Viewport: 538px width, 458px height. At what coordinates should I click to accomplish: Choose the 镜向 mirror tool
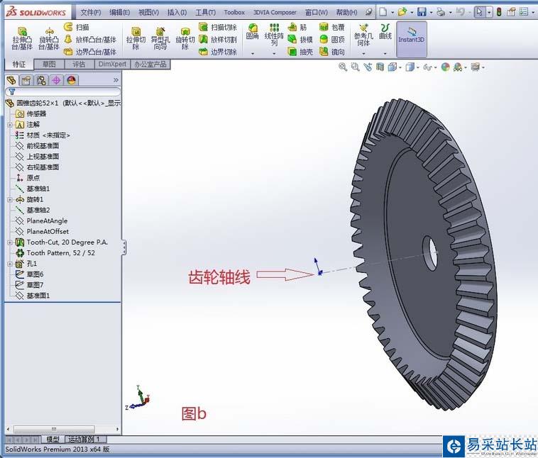[x=331, y=52]
